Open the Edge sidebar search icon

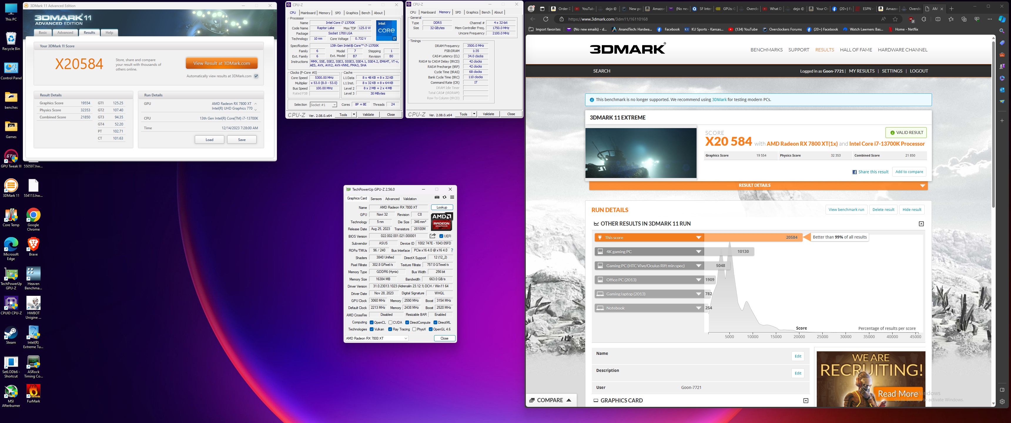pos(1002,31)
